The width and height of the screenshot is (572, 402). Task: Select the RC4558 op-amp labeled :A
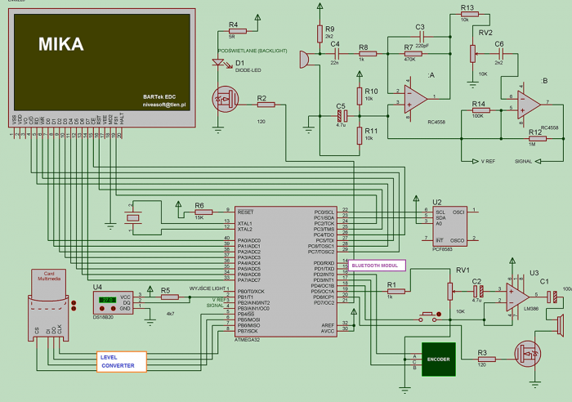[x=414, y=98]
